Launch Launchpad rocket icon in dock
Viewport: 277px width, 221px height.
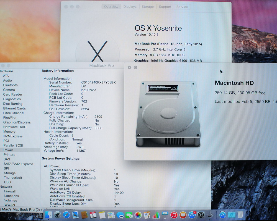coord(57,215)
